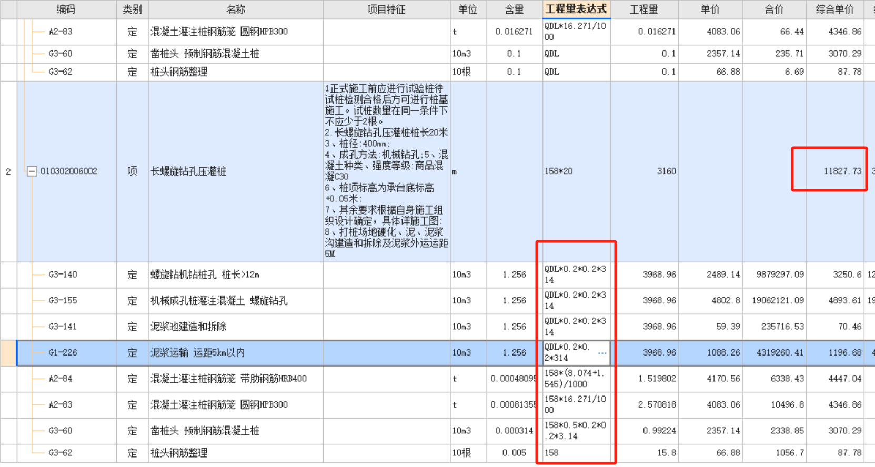
Task: Select the 合价 column header
Action: click(x=775, y=9)
